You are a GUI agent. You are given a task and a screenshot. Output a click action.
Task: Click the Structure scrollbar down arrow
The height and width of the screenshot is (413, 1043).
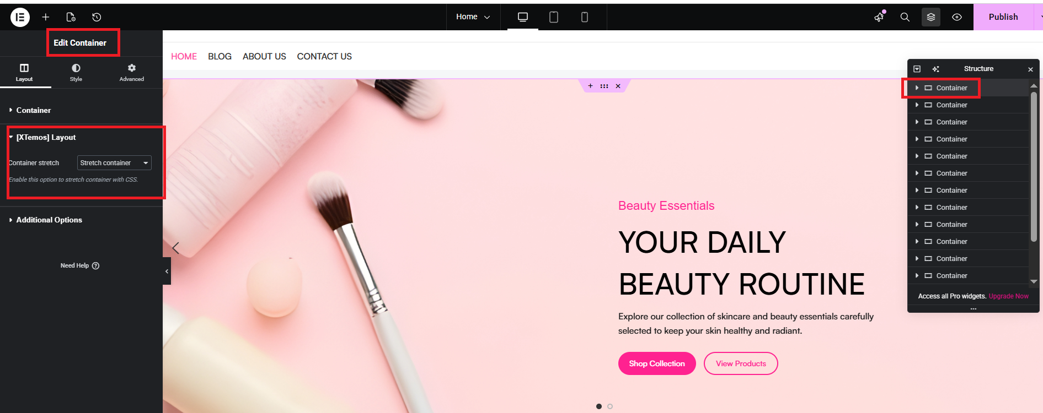click(1034, 281)
